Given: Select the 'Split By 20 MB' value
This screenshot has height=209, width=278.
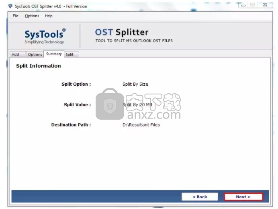Looking at the screenshot, I should (x=137, y=104).
